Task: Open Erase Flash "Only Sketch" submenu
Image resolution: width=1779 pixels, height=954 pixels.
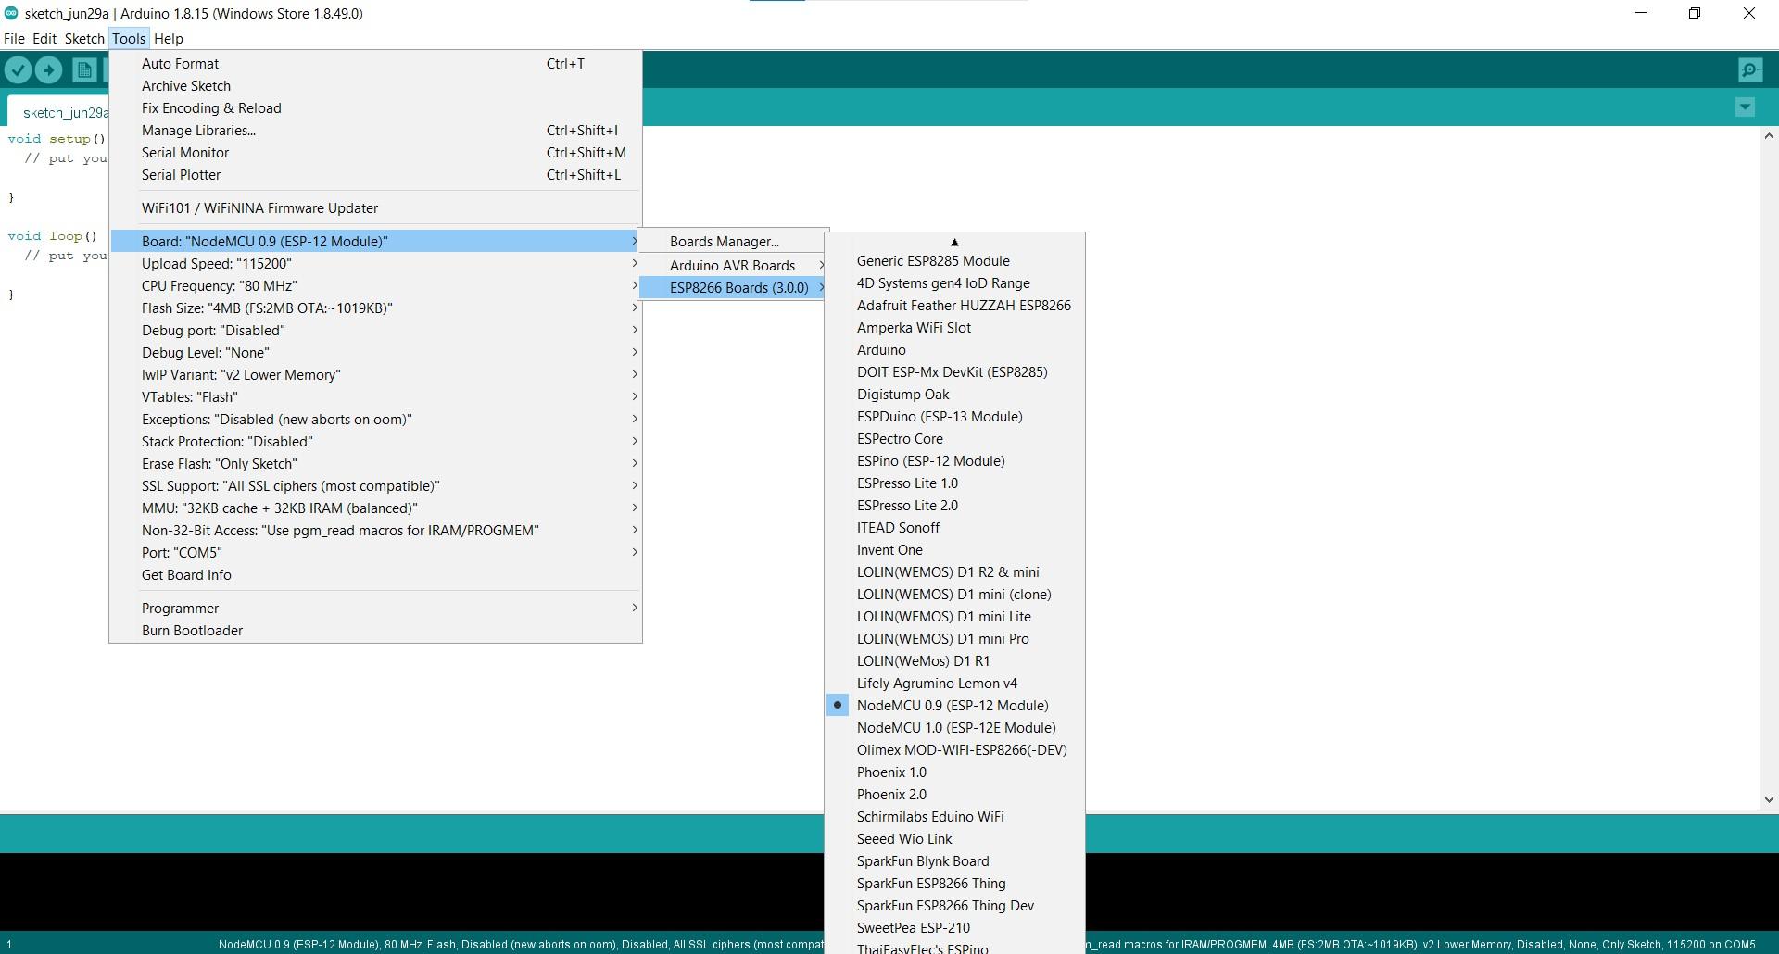Action: coord(375,464)
